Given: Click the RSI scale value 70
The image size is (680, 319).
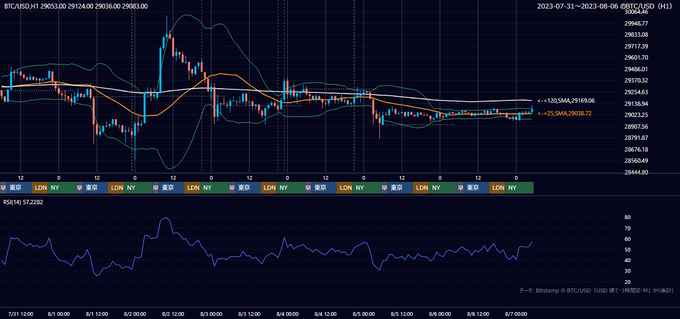Looking at the screenshot, I should point(627,228).
